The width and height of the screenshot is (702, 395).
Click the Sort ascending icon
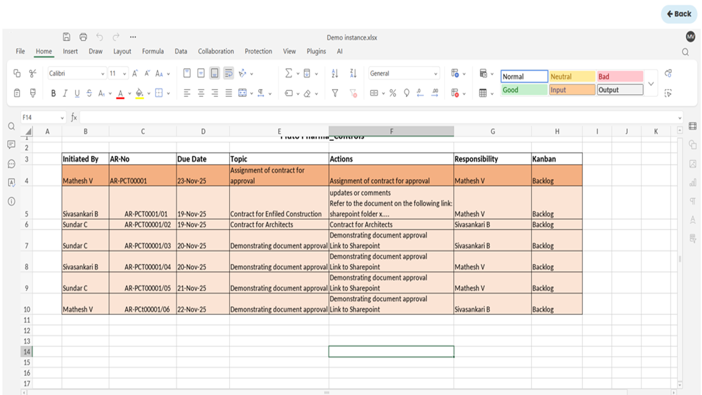[335, 73]
